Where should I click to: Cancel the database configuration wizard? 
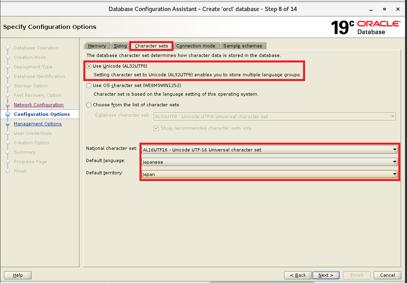387,275
